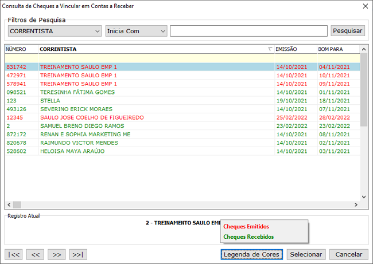
Task: Click sort indicator in CORRENTISTA column header
Action: (x=270, y=49)
